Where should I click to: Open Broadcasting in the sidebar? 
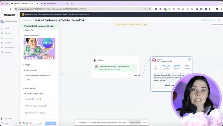9,48
